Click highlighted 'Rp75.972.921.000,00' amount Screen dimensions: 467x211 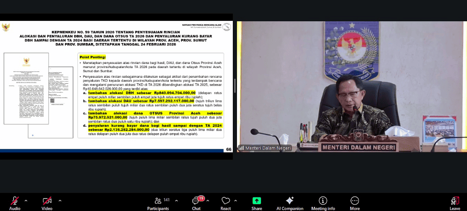108,118
